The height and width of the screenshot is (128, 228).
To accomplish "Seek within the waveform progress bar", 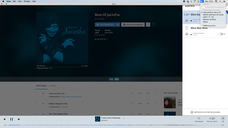I will tap(114, 125).
